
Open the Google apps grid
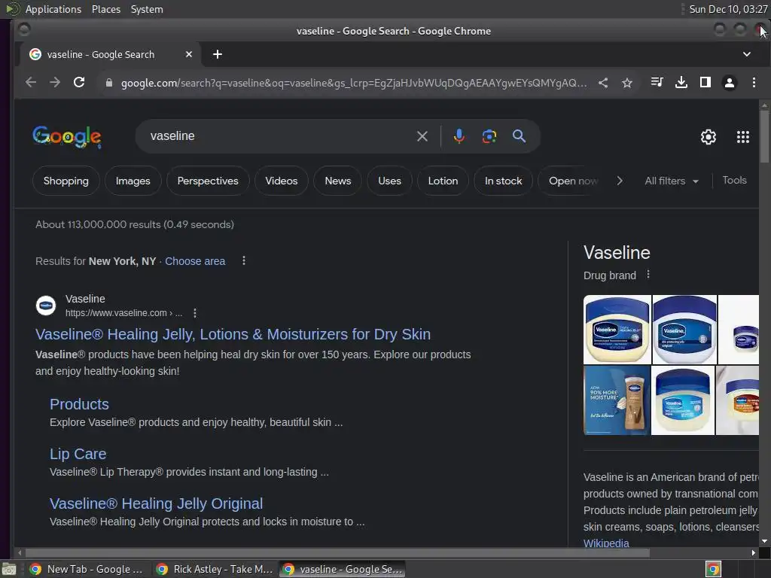pos(743,137)
